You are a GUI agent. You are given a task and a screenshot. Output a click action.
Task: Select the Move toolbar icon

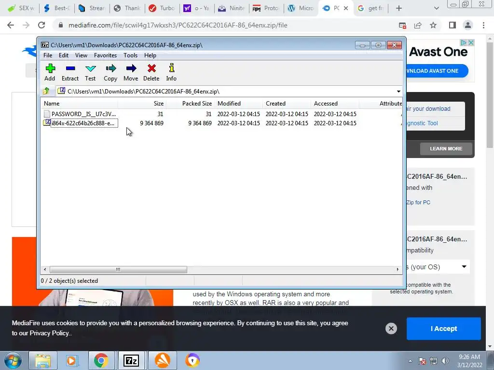click(131, 72)
